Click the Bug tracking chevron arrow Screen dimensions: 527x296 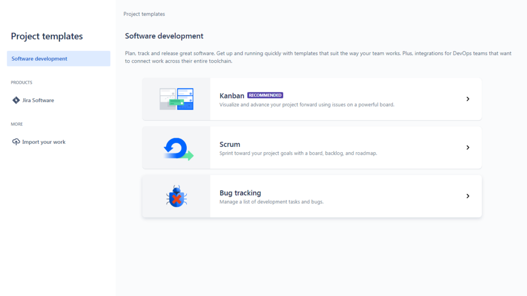click(468, 196)
